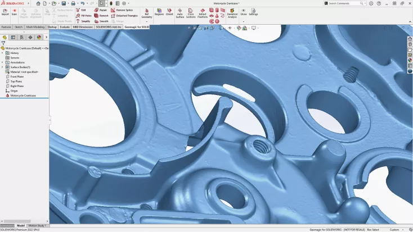Switch to the Mesh Modeling tab

[35, 26]
